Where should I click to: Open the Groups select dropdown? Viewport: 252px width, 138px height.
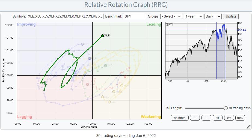point(171,16)
